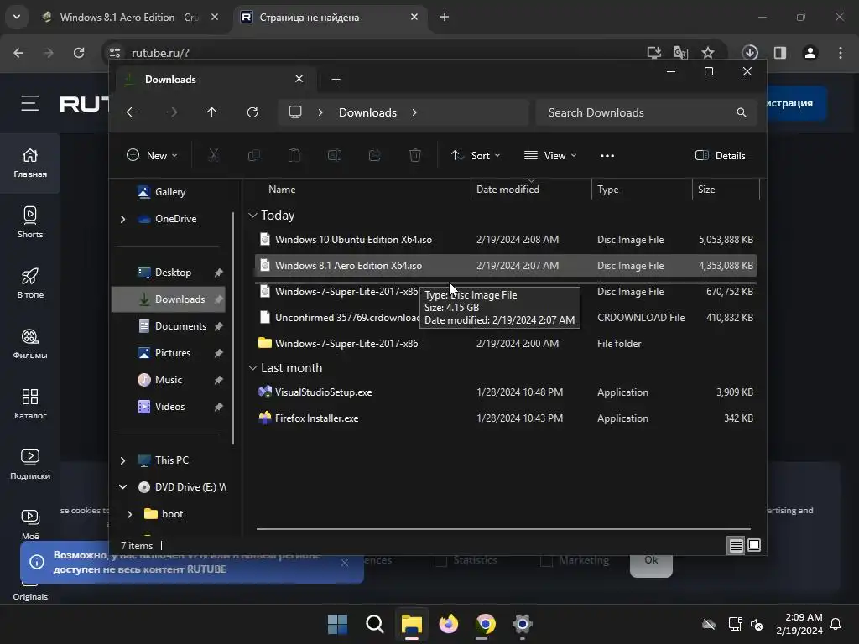Expand the boot folder node
The image size is (859, 644).
[x=129, y=514]
